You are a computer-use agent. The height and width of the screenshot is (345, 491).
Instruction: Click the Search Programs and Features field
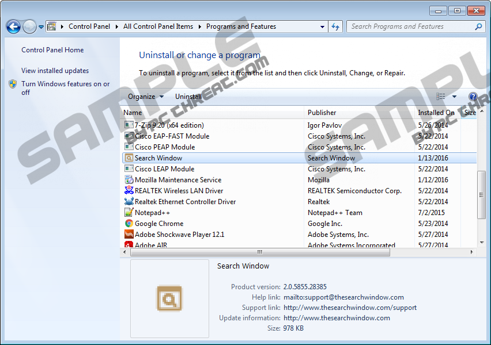click(410, 26)
